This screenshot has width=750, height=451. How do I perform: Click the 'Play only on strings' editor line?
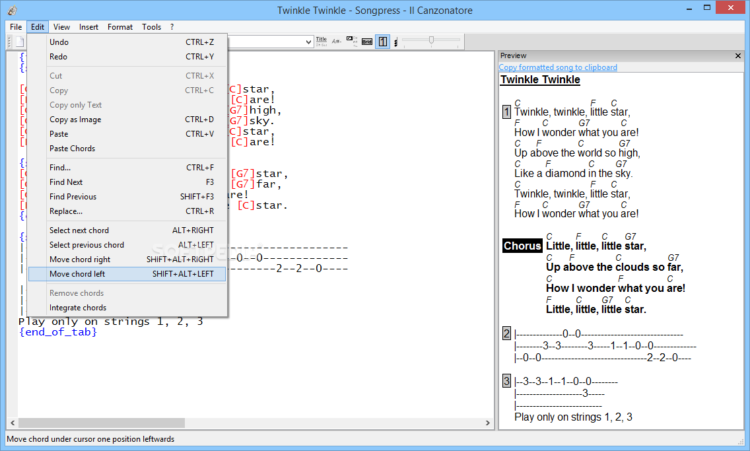coord(111,322)
